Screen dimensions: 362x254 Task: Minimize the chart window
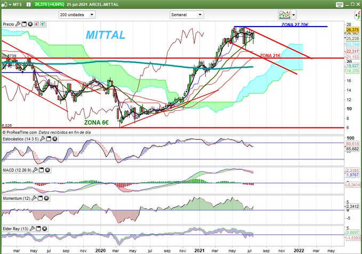347,5
